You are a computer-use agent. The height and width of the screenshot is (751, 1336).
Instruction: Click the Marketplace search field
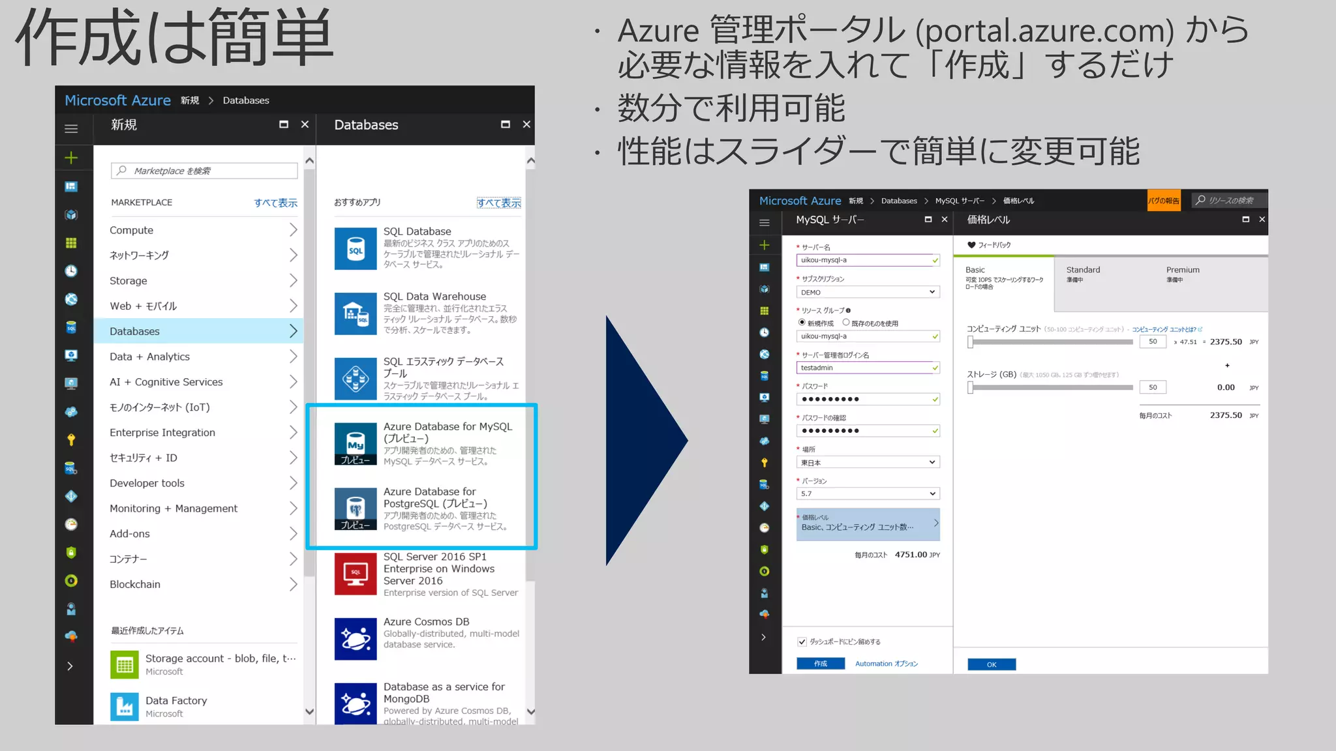(x=205, y=171)
